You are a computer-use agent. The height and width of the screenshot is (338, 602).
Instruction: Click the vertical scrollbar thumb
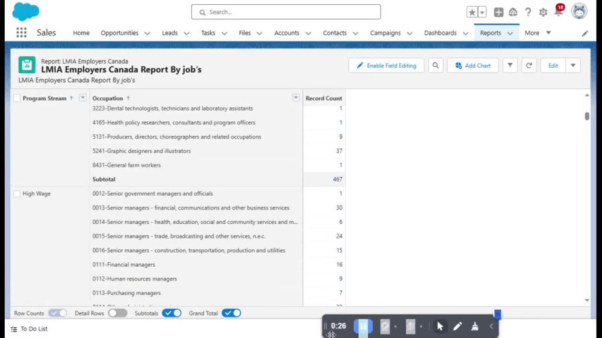pos(587,116)
